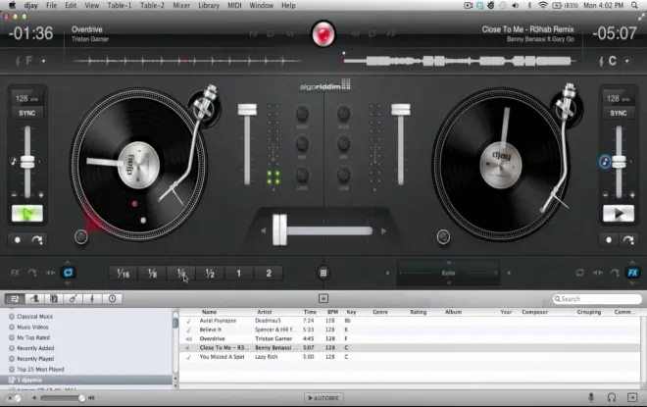Image resolution: width=647 pixels, height=407 pixels.
Task: Select the 1/4 loop length
Action: (x=181, y=274)
